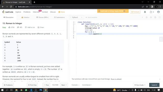Click the Reset to default link
163x92 pixels.
tap(116, 79)
